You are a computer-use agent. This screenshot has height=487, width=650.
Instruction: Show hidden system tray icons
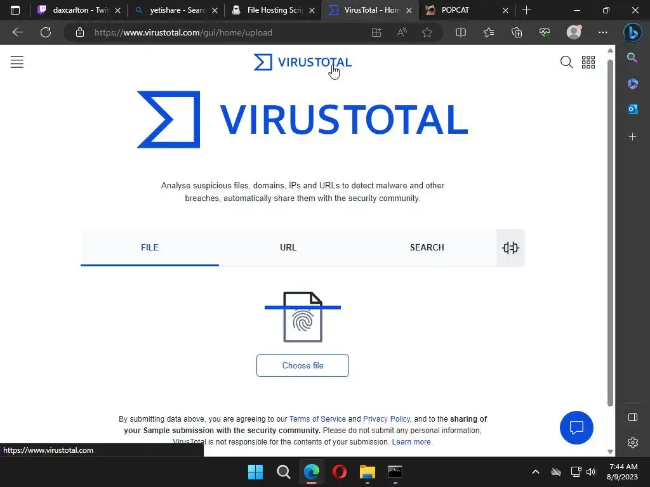click(536, 471)
